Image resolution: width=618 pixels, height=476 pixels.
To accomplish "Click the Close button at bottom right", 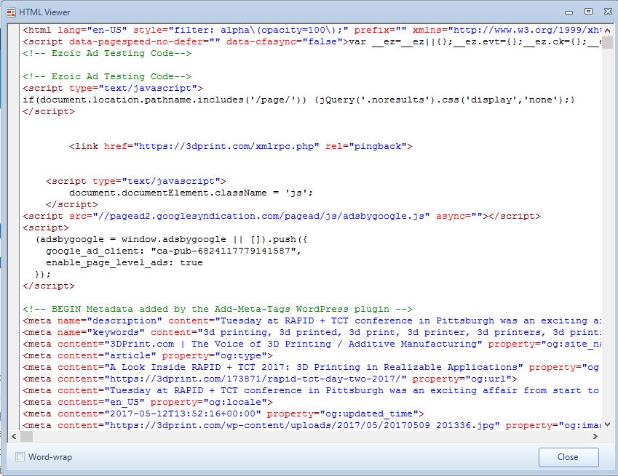I will pyautogui.click(x=569, y=457).
